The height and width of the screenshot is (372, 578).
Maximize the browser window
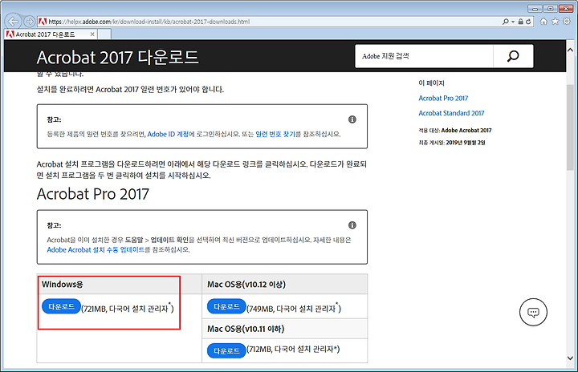click(551, 9)
